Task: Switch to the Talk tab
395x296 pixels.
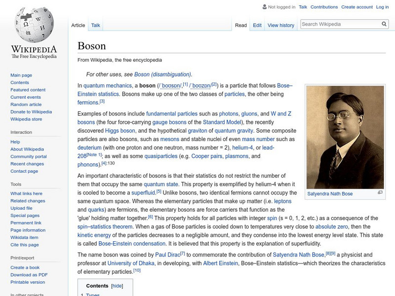Action: (x=95, y=25)
